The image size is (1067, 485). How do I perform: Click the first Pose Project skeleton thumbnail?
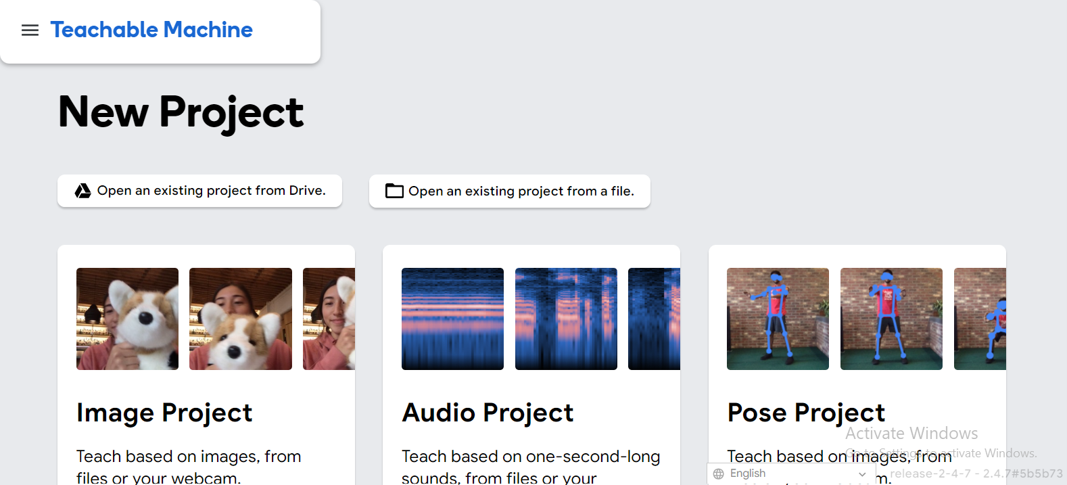[778, 319]
